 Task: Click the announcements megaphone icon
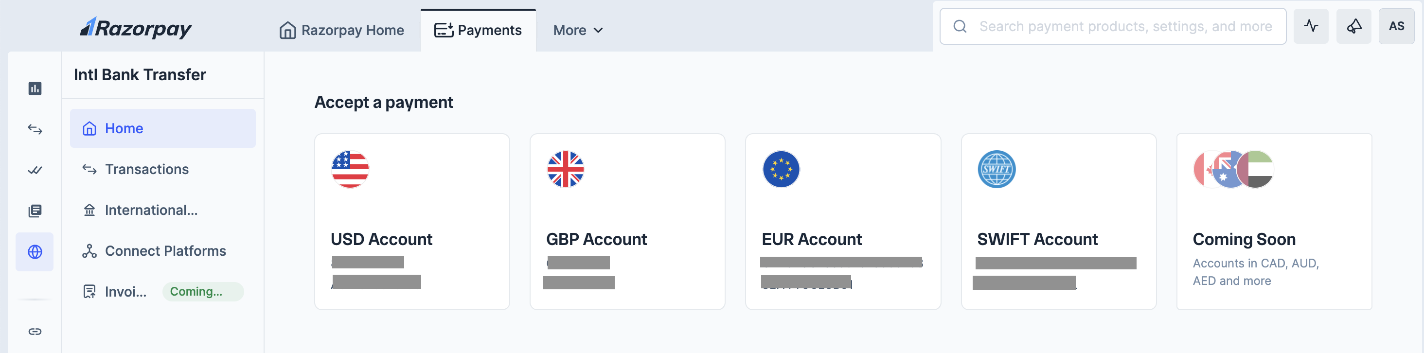(x=1353, y=25)
